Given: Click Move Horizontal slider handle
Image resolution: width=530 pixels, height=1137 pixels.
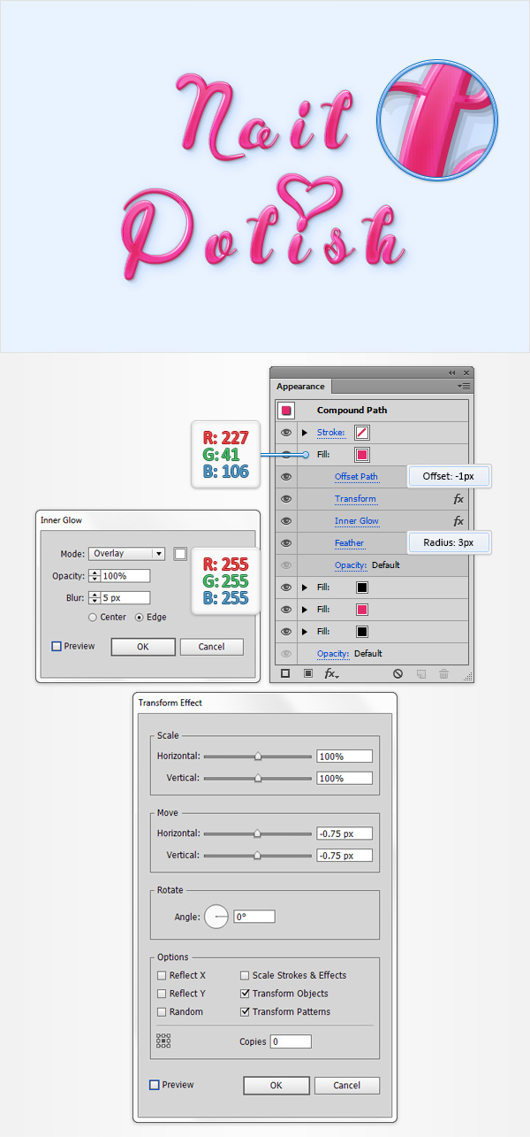Looking at the screenshot, I should click(258, 834).
